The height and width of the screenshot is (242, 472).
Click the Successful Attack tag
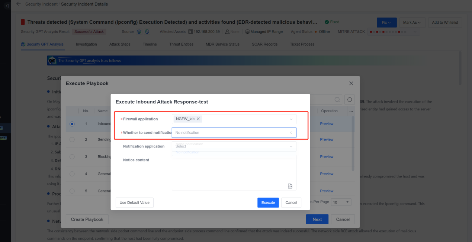pyautogui.click(x=89, y=32)
